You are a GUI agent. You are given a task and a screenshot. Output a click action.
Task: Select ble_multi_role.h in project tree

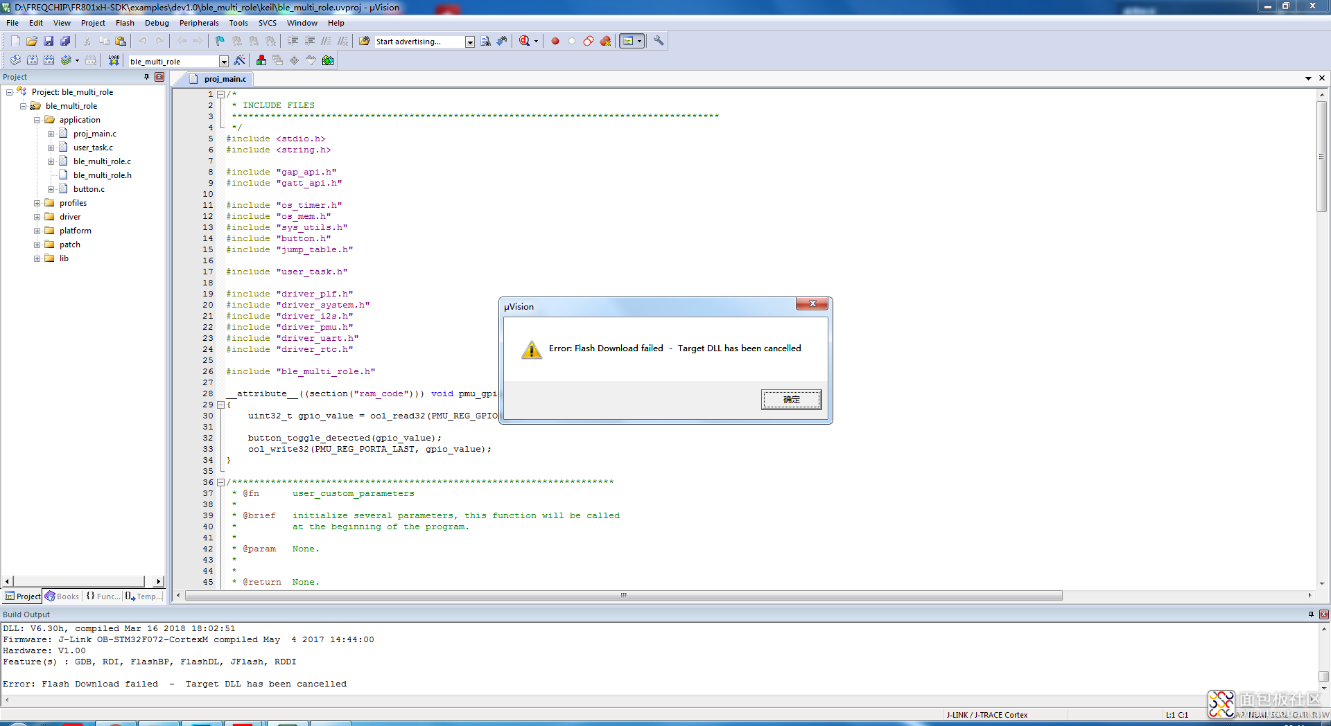click(x=102, y=175)
